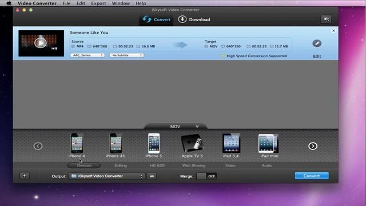
Task: Open the Video Converter app menu
Action: coord(37,3)
